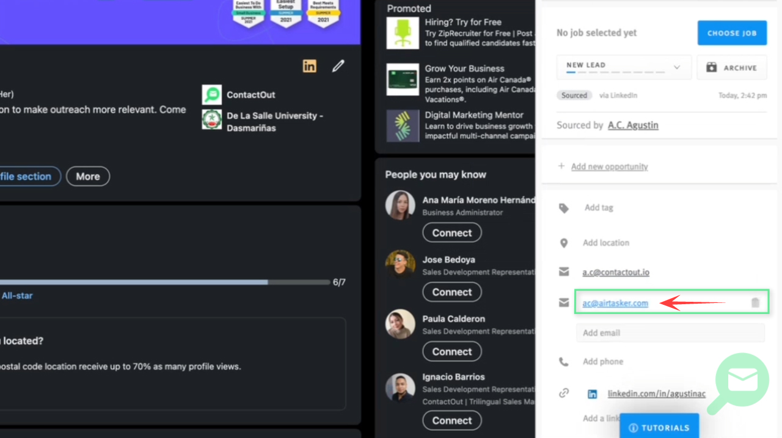The height and width of the screenshot is (438, 782).
Task: Click the LinkedIn icon next to the profile link
Action: click(592, 394)
